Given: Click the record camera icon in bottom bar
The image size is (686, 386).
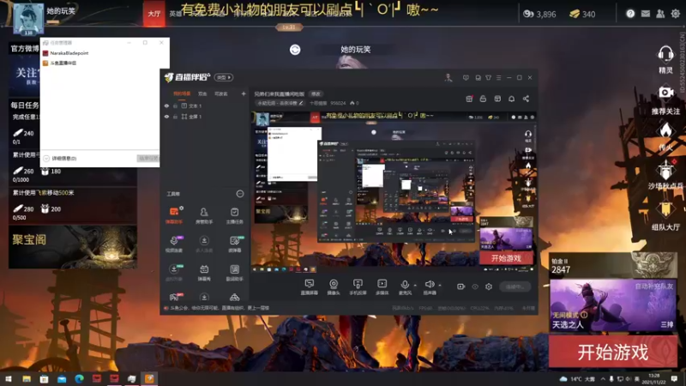Looking at the screenshot, I should coord(460,286).
